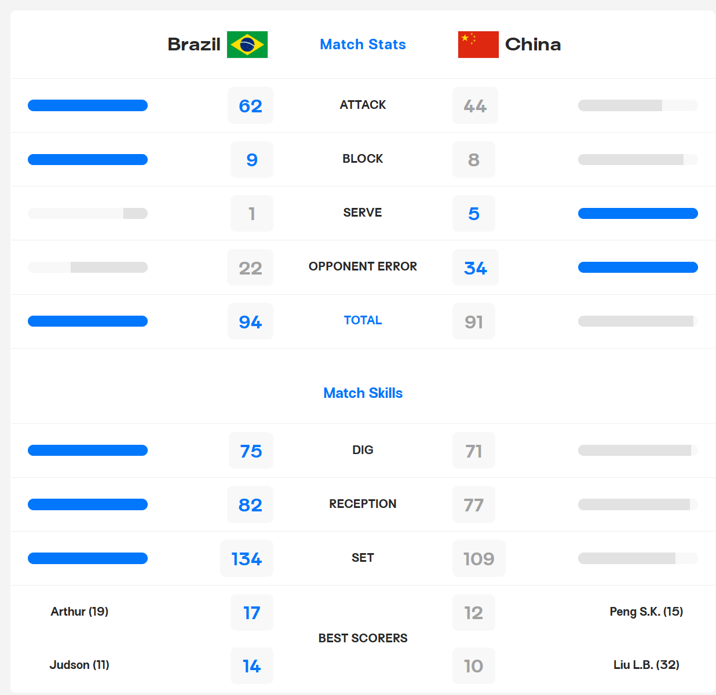Click China's OPPONENT ERROR blue bar

[638, 267]
